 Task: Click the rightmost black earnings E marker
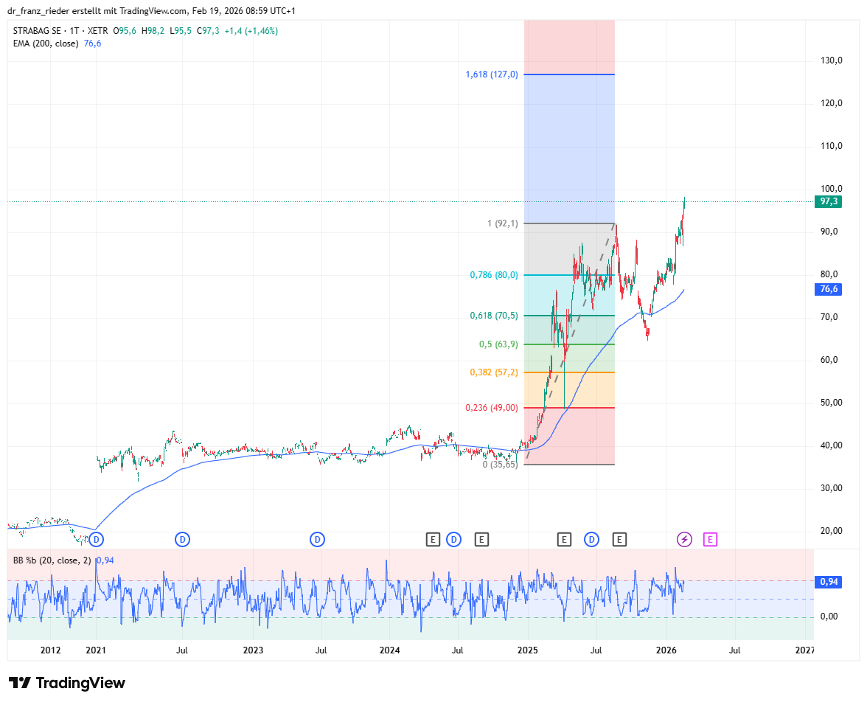coord(620,540)
